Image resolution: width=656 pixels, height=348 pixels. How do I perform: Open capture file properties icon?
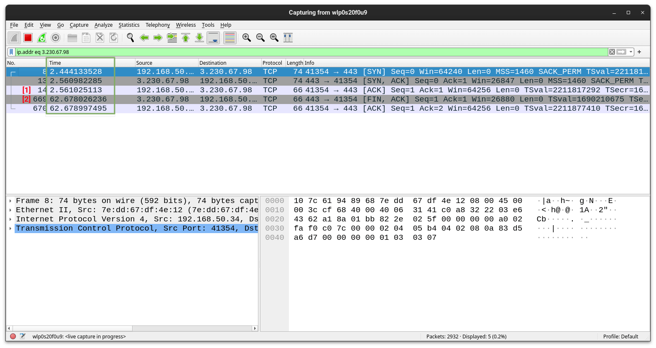(x=23, y=336)
